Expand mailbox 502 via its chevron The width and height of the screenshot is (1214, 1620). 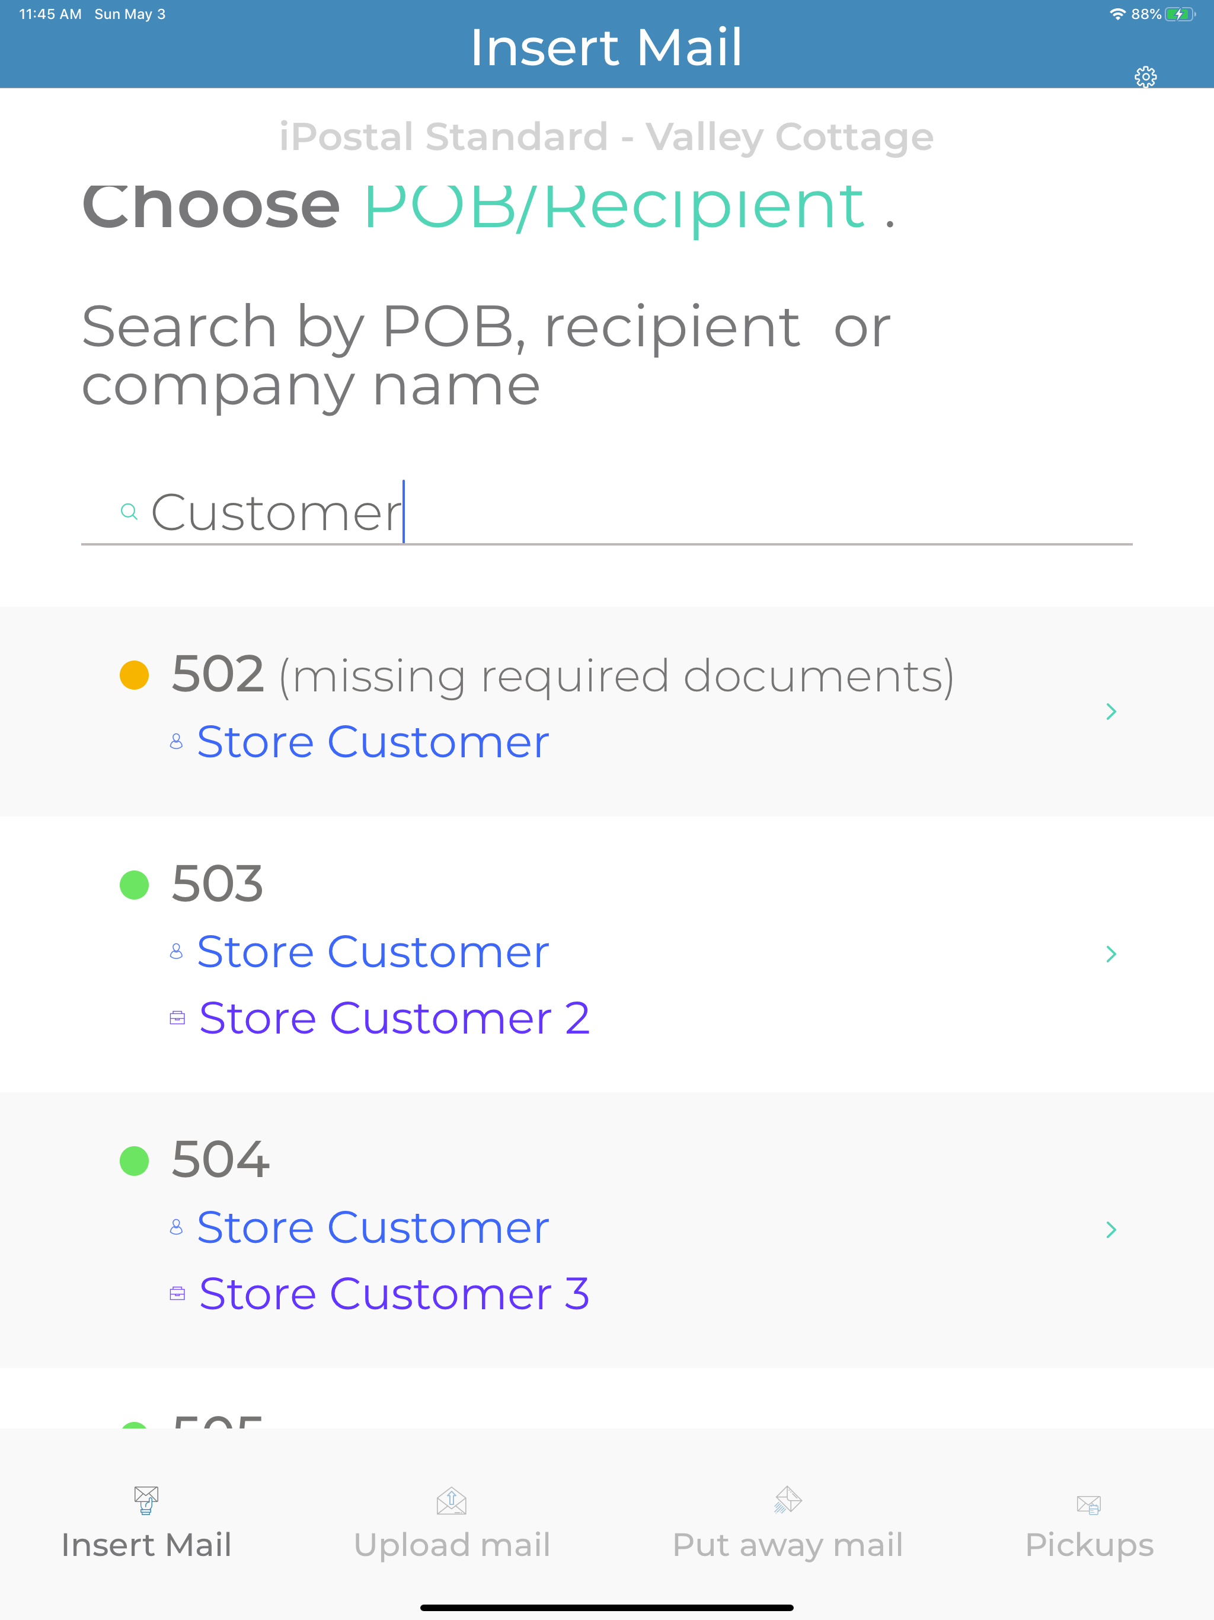point(1111,711)
